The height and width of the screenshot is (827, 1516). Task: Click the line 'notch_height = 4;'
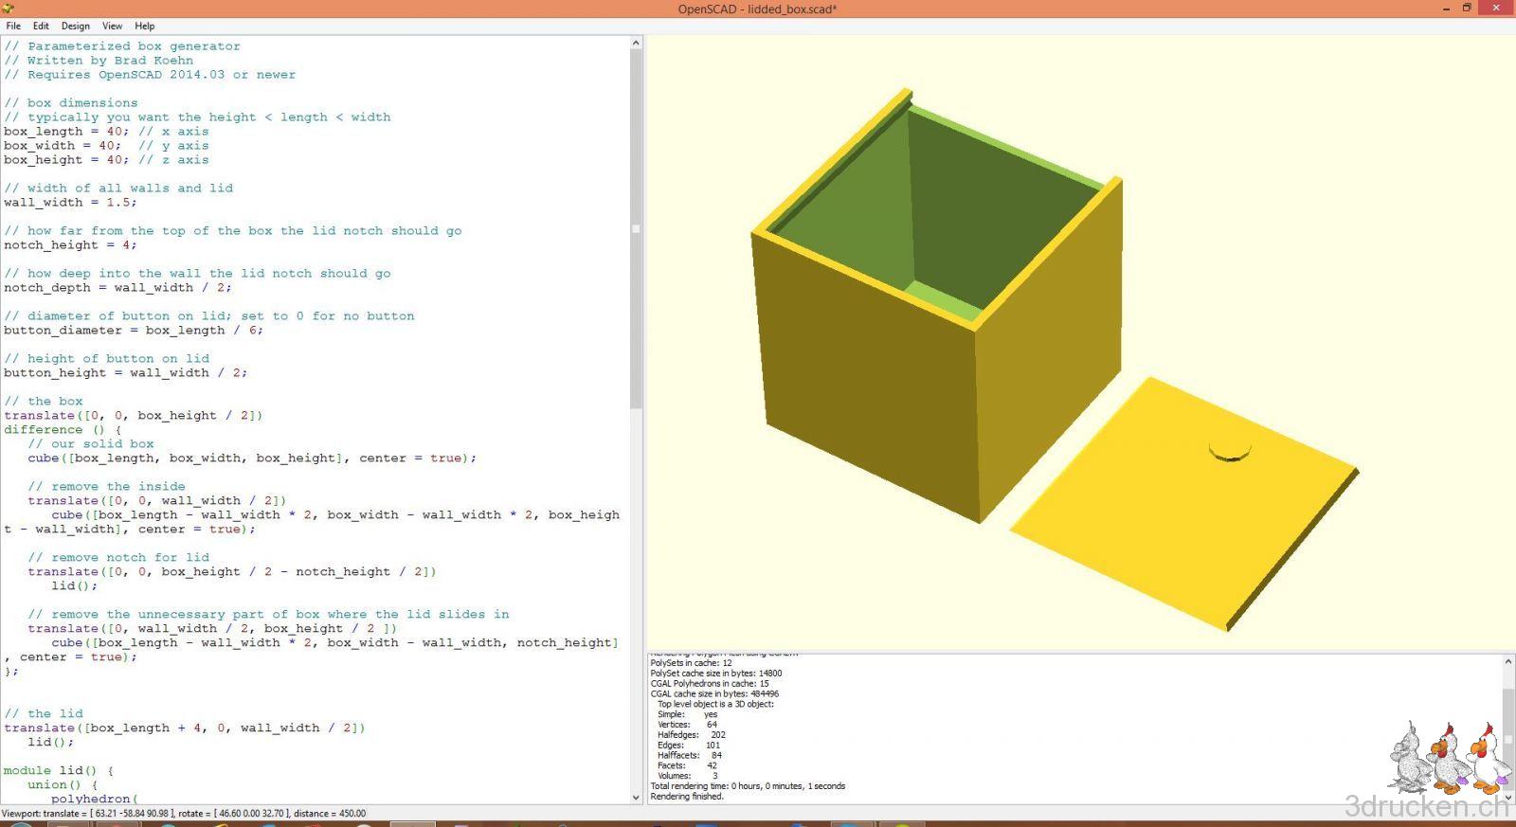(x=70, y=245)
